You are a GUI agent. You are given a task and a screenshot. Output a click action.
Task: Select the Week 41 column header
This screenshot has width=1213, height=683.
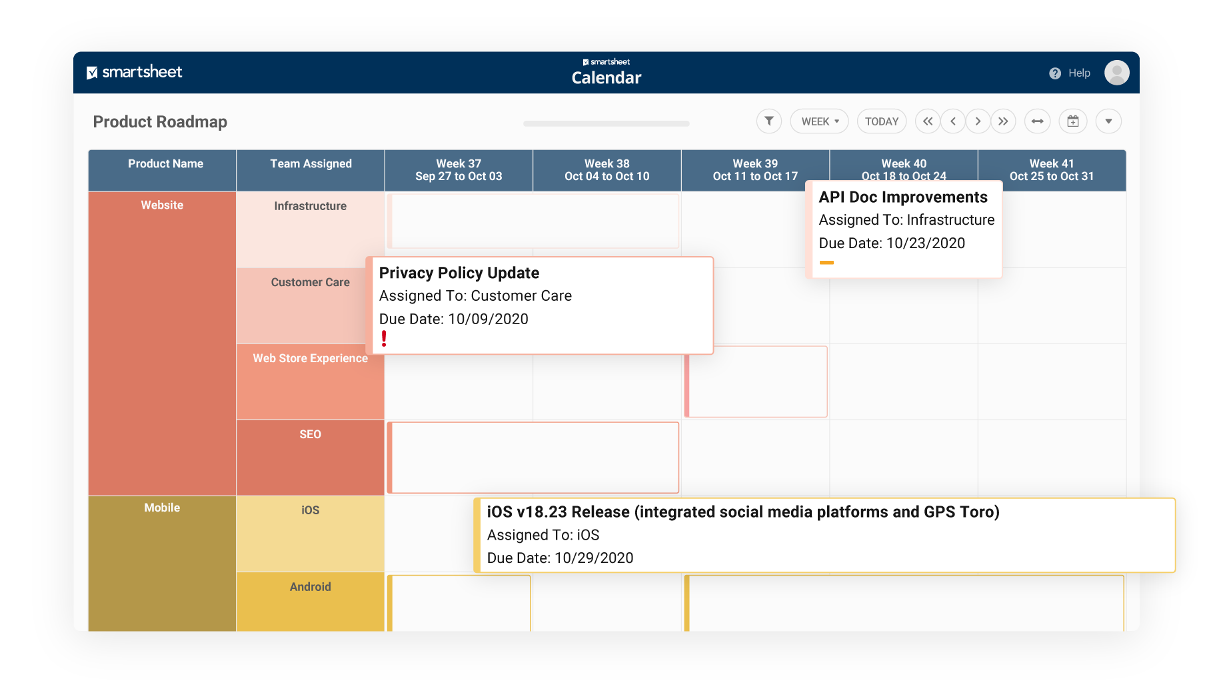click(1051, 170)
